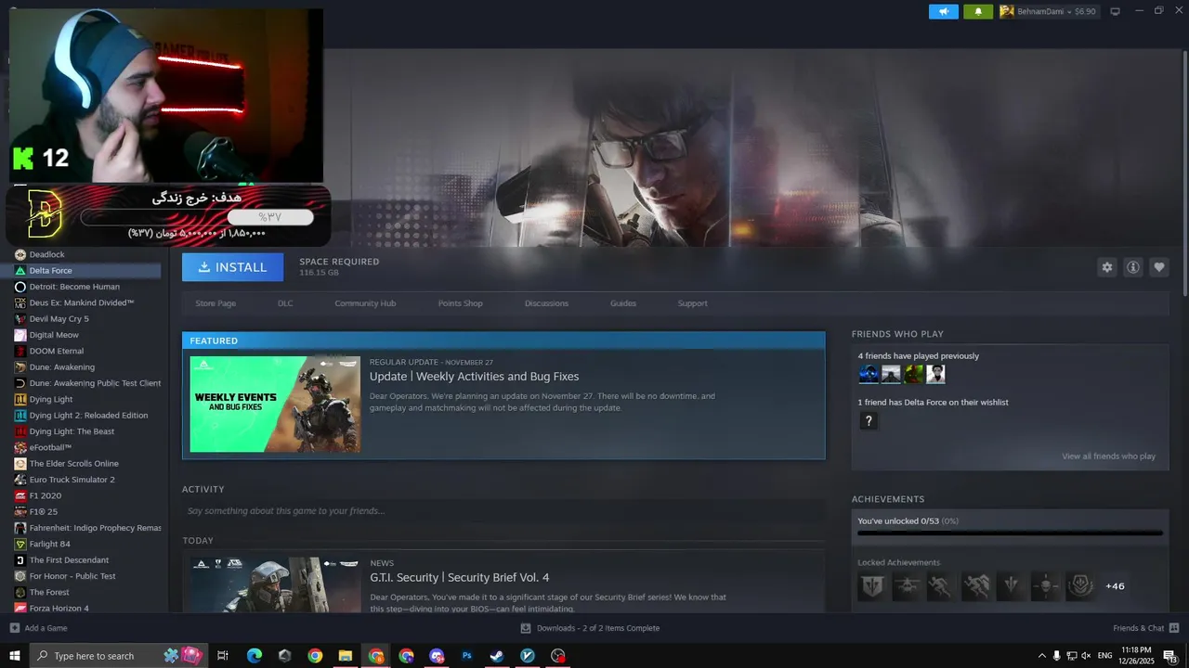Screen dimensions: 1189x668
Task: Click the second friend avatar who played
Action: point(891,374)
